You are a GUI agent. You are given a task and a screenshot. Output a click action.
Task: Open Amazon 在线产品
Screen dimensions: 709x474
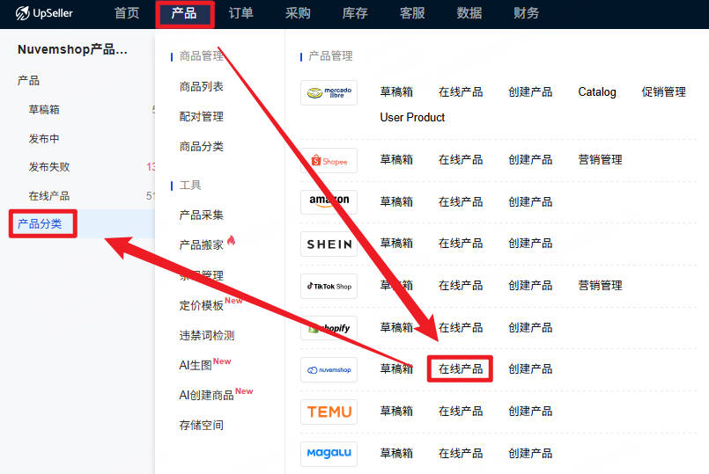click(x=461, y=201)
